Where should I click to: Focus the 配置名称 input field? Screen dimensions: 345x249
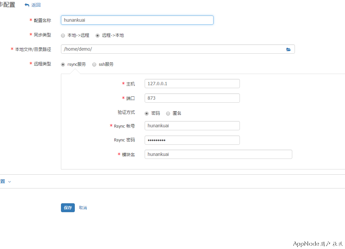tap(137, 20)
